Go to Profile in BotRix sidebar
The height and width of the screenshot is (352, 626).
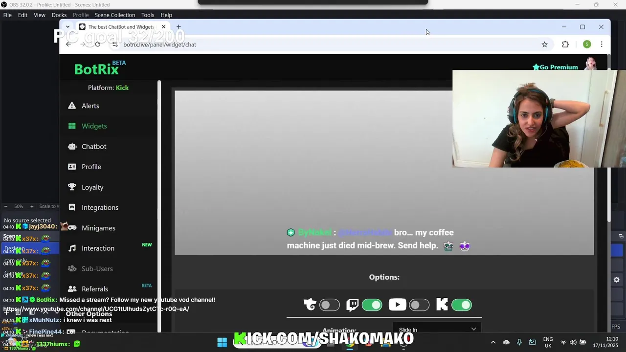91,167
